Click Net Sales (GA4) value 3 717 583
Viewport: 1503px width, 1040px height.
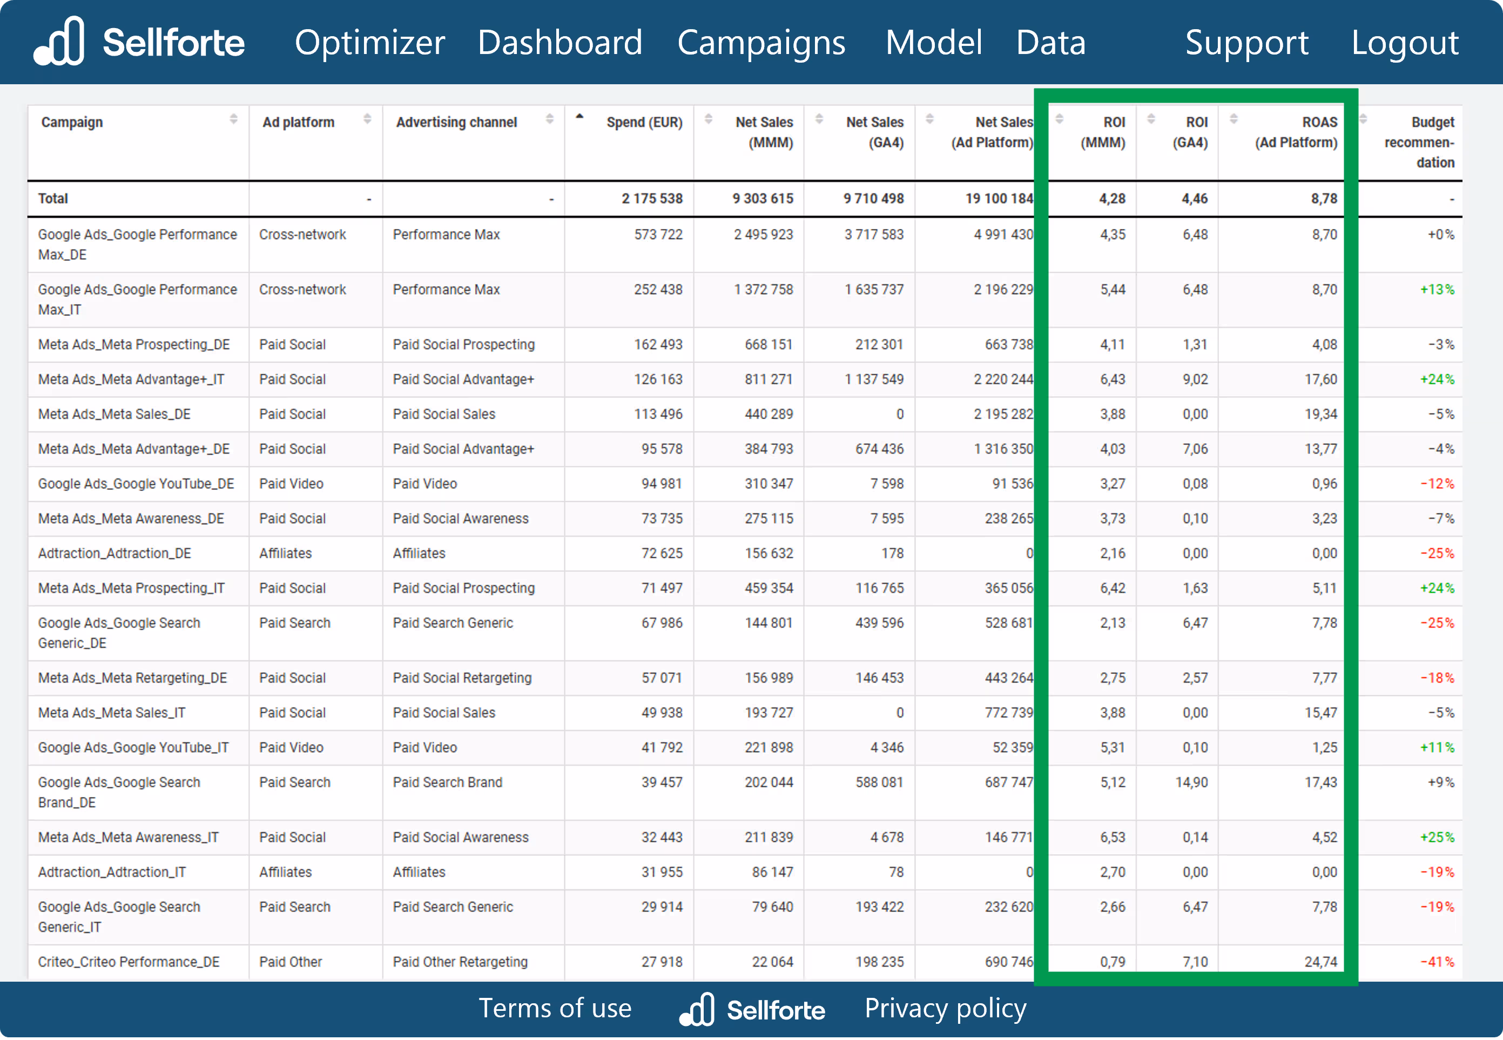coord(874,234)
